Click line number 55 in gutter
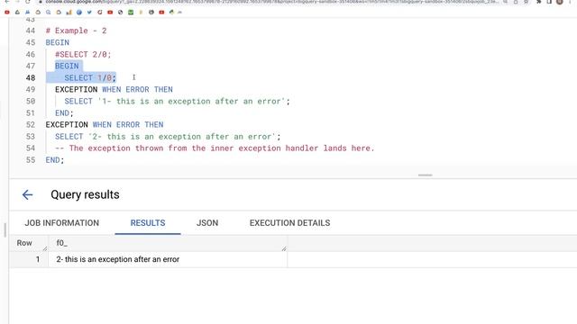Screen dimensions: 577x324 31,160
